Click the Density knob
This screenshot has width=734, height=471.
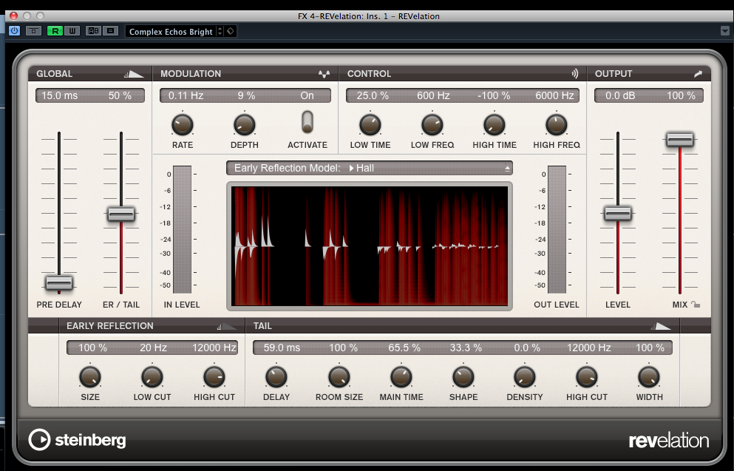(525, 377)
